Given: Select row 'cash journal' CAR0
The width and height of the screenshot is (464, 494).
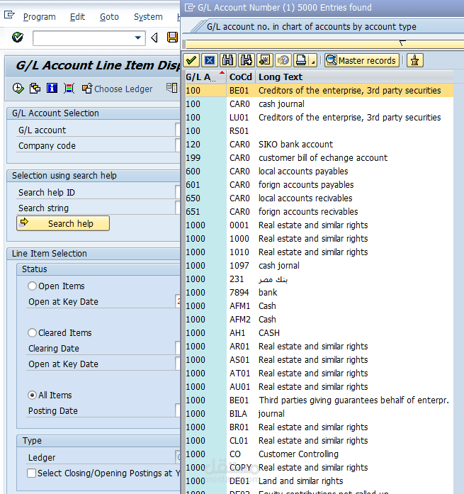Looking at the screenshot, I should [319, 104].
